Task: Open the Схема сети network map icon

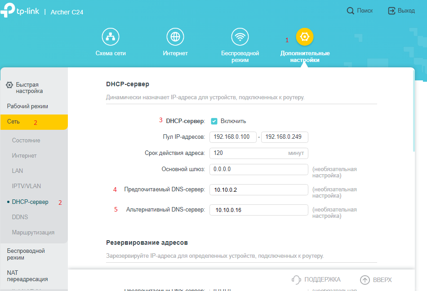Action: [x=111, y=37]
